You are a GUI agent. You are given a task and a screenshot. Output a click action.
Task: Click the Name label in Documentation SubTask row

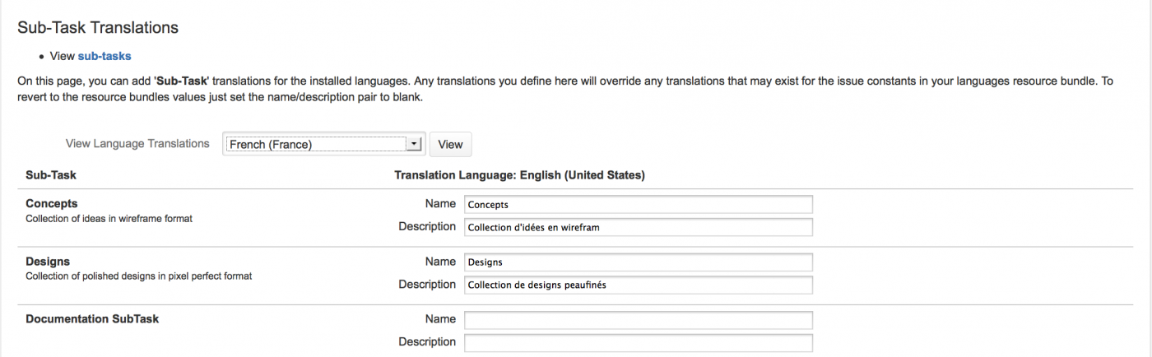pos(440,318)
